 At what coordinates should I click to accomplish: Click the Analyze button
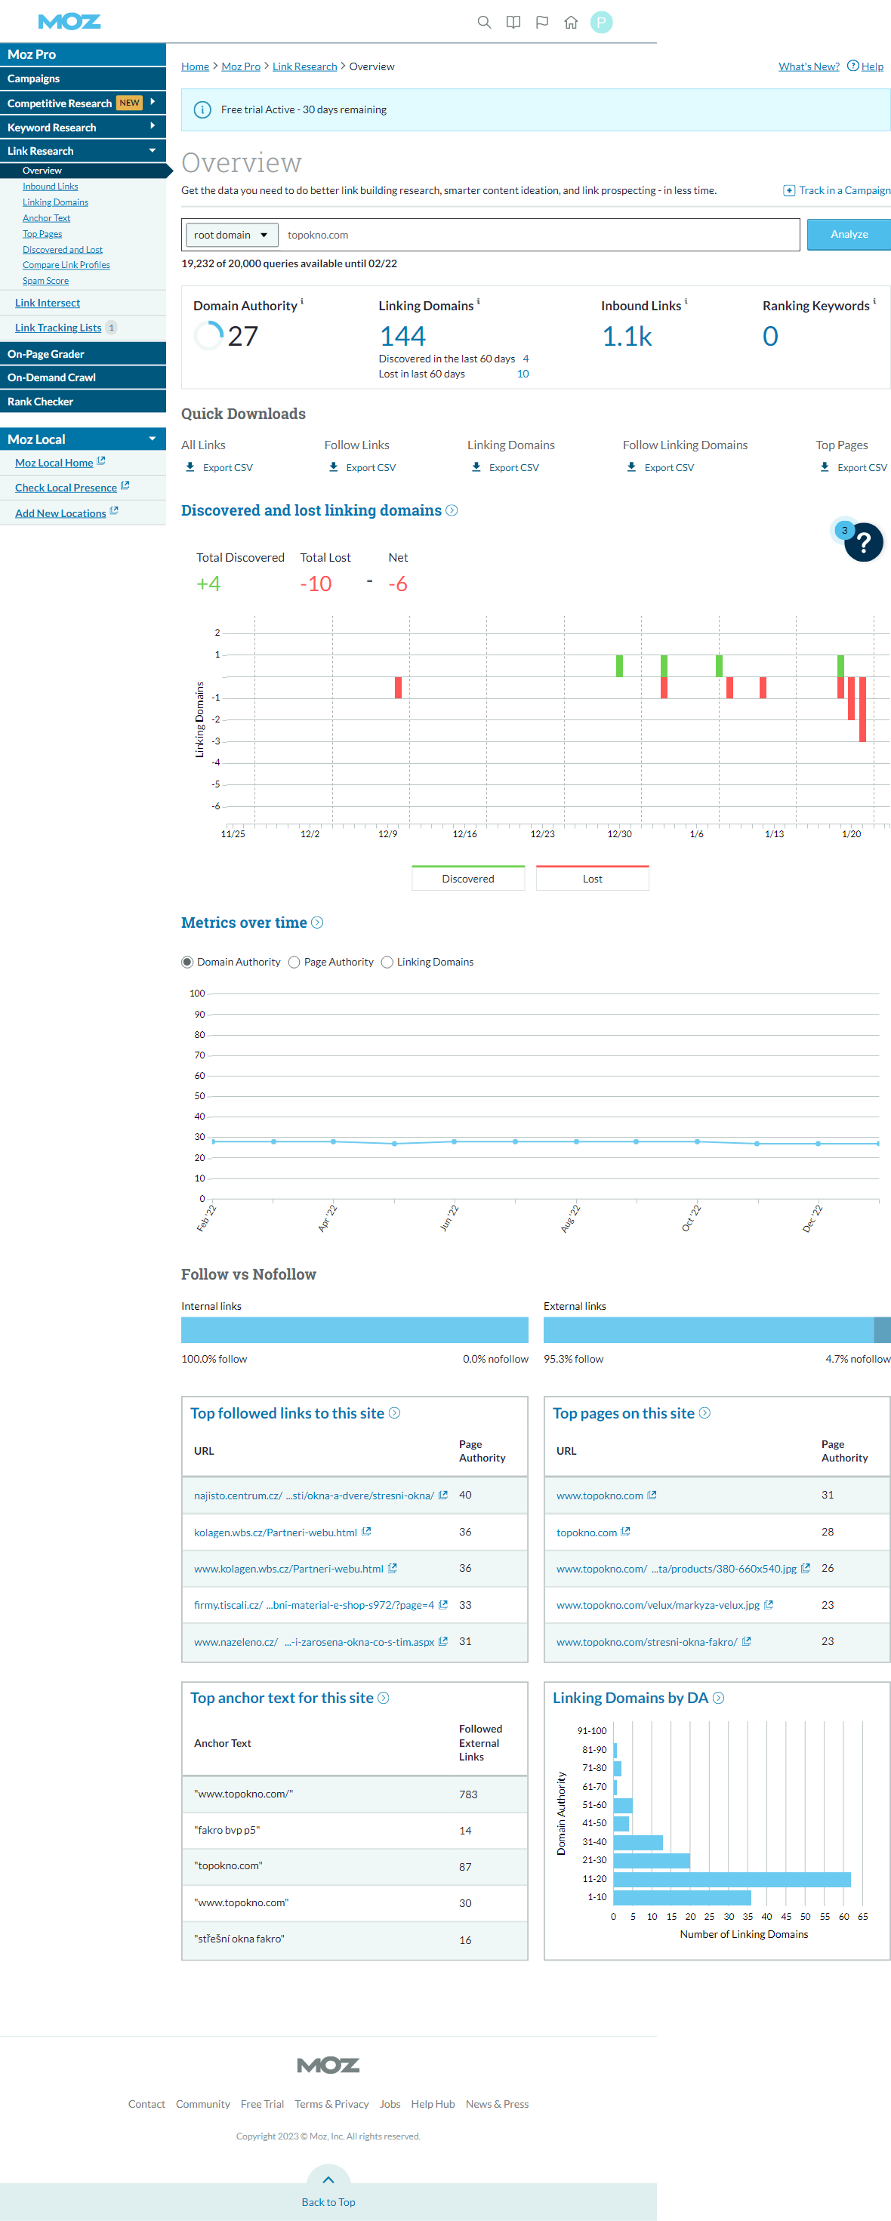coord(848,235)
